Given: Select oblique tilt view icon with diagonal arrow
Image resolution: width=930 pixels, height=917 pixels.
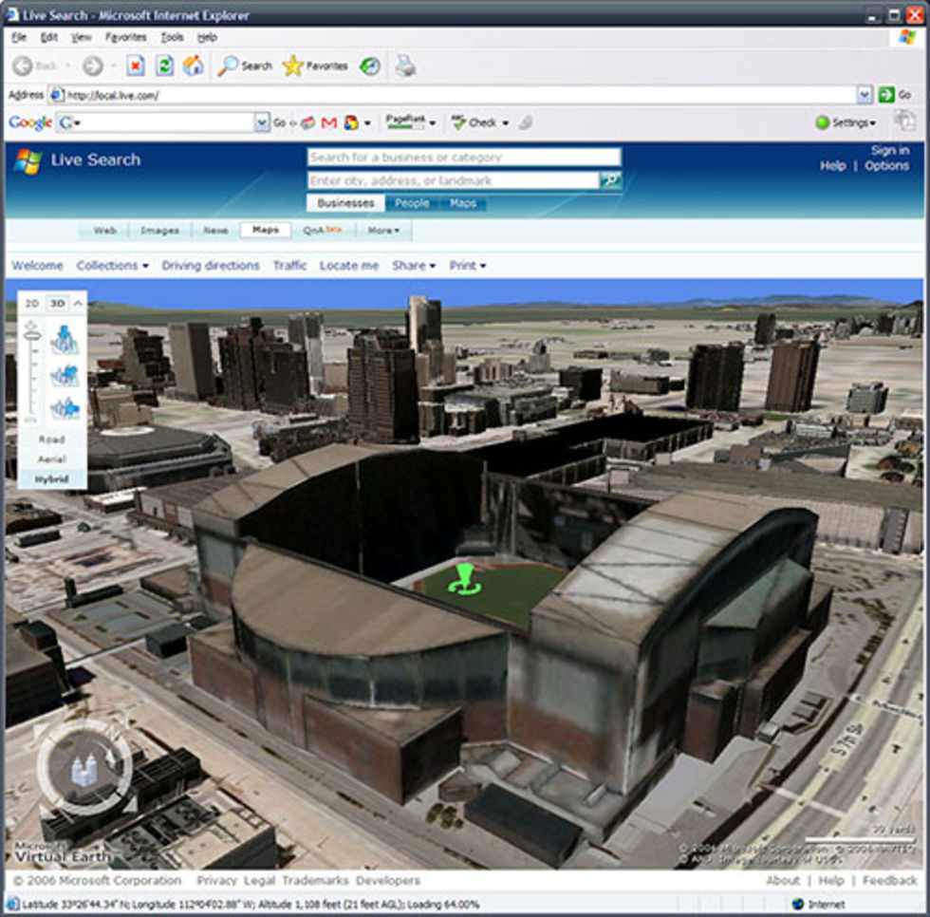Looking at the screenshot, I should coord(65,376).
